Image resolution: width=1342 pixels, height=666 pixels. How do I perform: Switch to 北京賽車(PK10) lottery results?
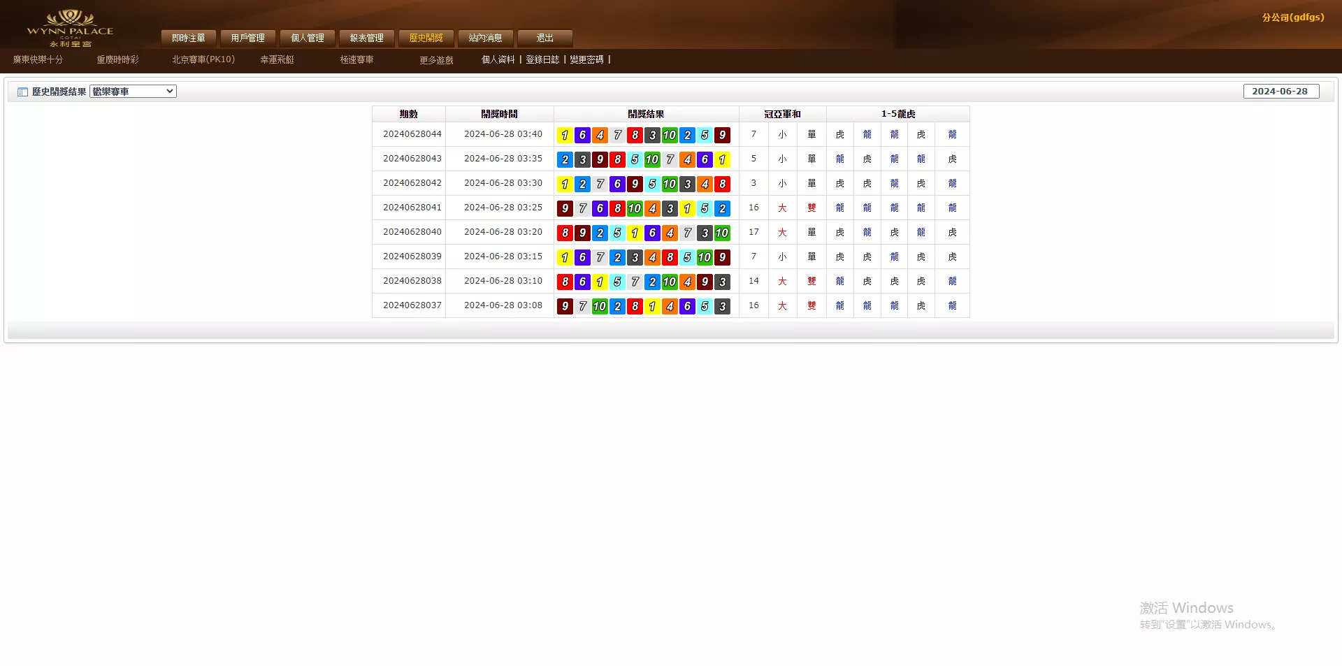203,59
